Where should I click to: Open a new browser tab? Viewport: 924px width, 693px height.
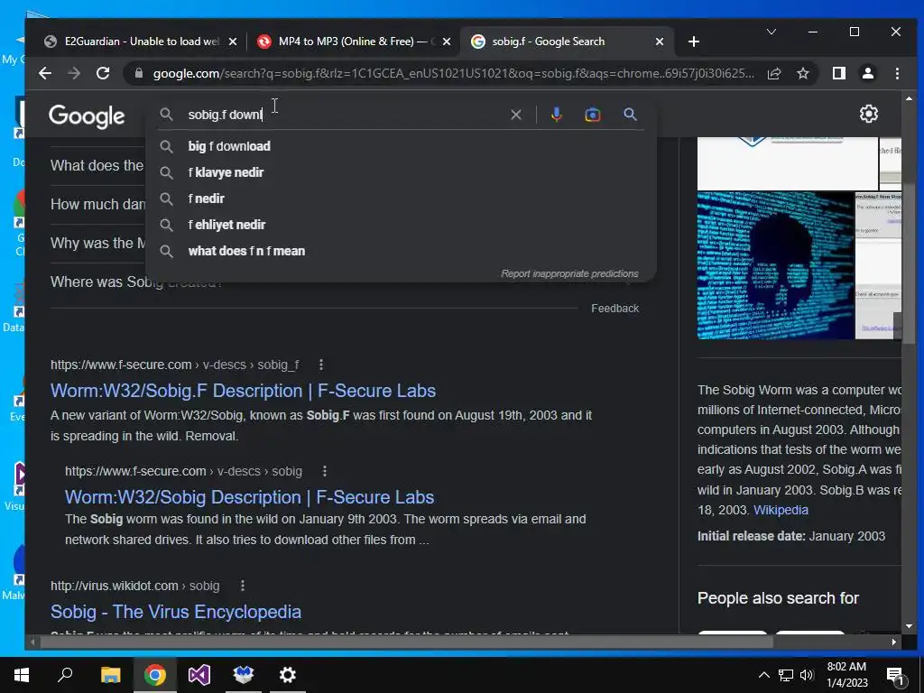pyautogui.click(x=694, y=42)
